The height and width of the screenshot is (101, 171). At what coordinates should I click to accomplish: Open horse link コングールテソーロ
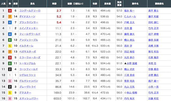[x=30, y=11]
